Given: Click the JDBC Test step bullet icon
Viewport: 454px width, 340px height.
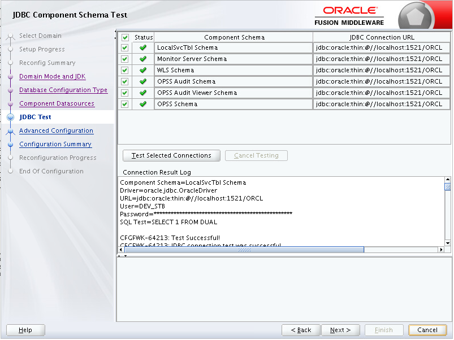Looking at the screenshot, I should (x=11, y=117).
